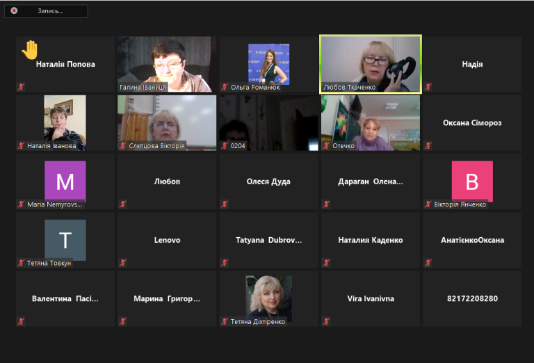The height and width of the screenshot is (363, 534).
Task: Click the gray T avatar
Action: point(65,240)
